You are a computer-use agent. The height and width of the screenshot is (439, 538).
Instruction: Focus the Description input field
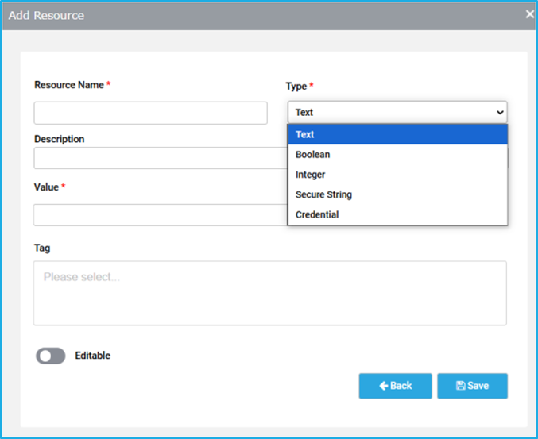click(161, 158)
